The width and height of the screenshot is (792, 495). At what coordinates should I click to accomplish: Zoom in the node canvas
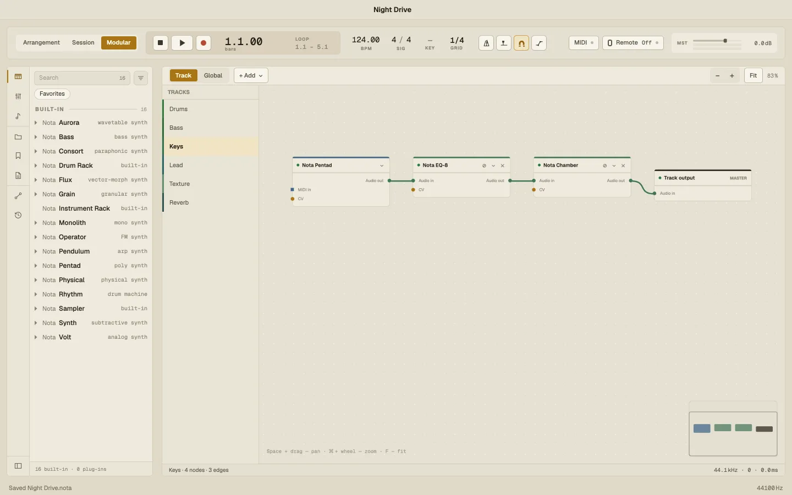tap(732, 76)
